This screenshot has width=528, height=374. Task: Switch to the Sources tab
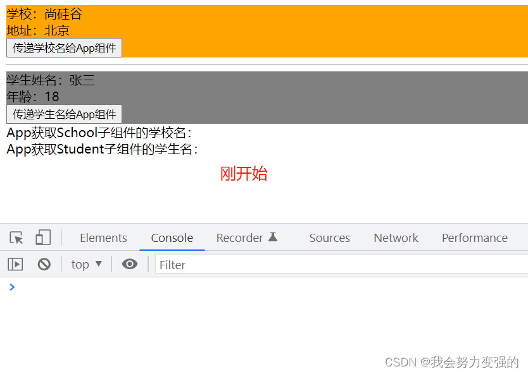(x=330, y=238)
